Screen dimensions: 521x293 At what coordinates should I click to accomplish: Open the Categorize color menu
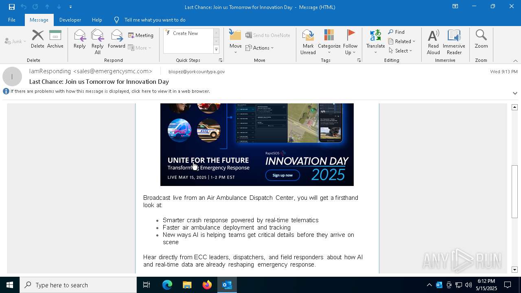click(329, 42)
